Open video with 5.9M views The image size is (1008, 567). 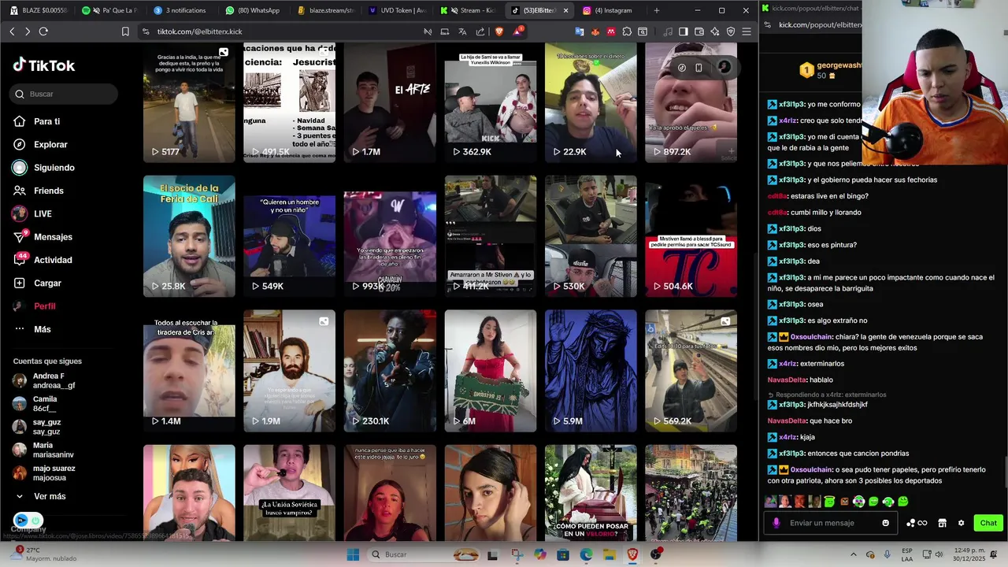tap(591, 371)
